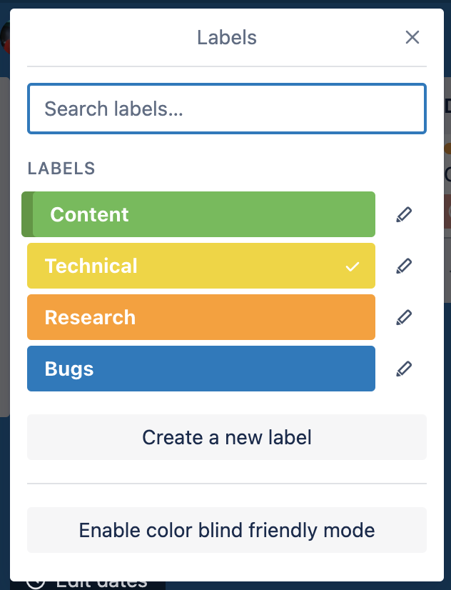
Task: Edit the Bugs label via pencil icon
Action: click(x=404, y=369)
